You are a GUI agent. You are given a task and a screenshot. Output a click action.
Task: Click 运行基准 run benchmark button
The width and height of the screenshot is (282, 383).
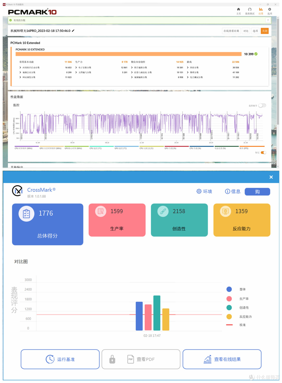tap(60, 359)
